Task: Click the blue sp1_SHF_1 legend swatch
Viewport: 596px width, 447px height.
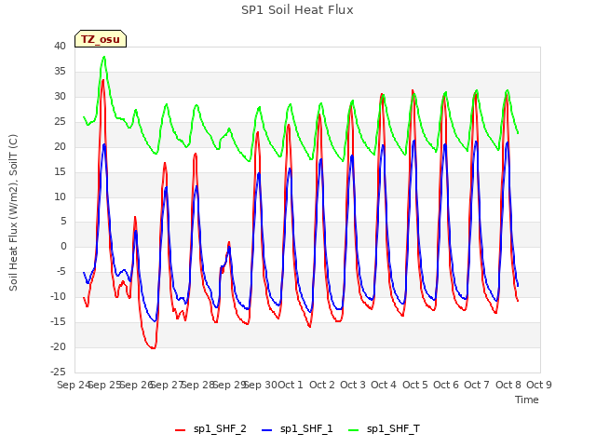Action: pyautogui.click(x=267, y=430)
